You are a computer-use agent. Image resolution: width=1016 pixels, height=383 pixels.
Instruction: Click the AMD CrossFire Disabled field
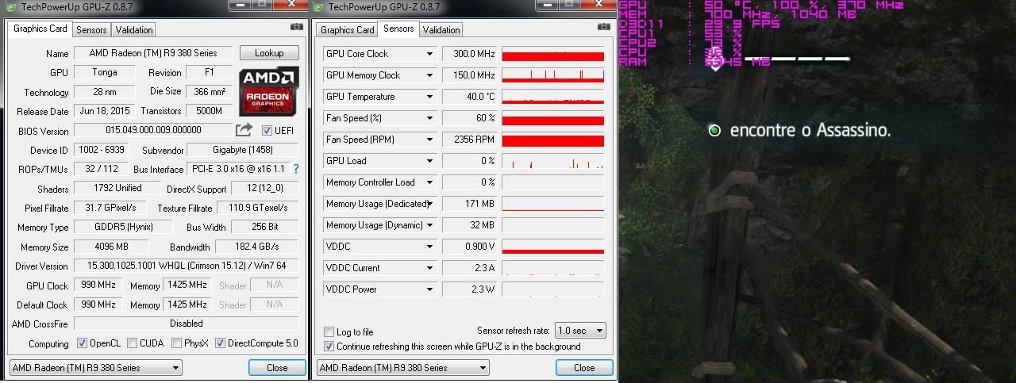187,324
